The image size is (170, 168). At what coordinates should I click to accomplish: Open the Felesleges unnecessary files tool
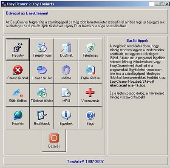point(90,49)
